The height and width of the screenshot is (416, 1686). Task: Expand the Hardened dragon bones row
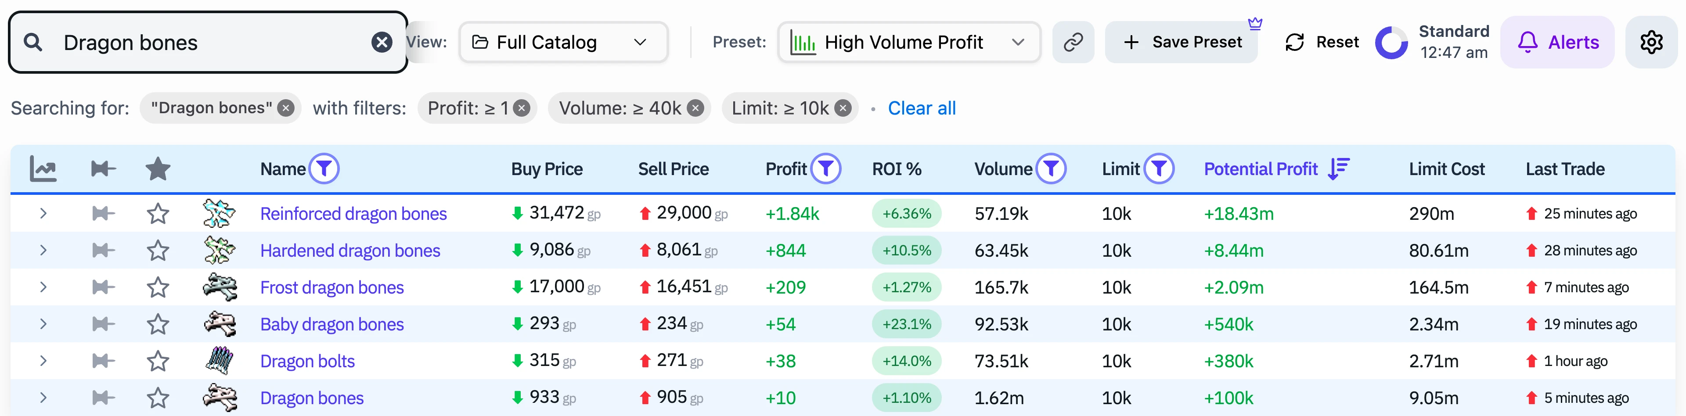click(43, 251)
